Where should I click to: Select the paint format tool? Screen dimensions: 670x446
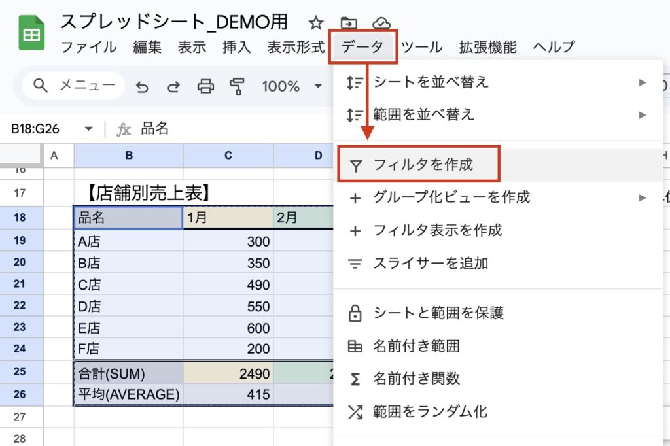[237, 86]
